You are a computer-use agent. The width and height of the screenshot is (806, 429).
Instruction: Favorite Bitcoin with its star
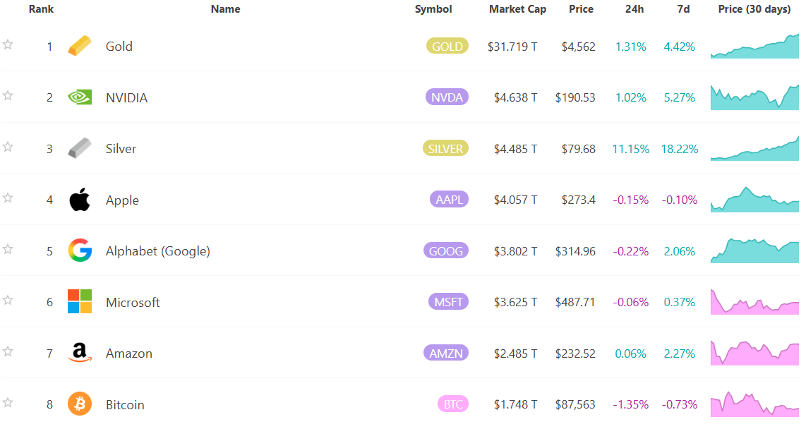point(8,402)
